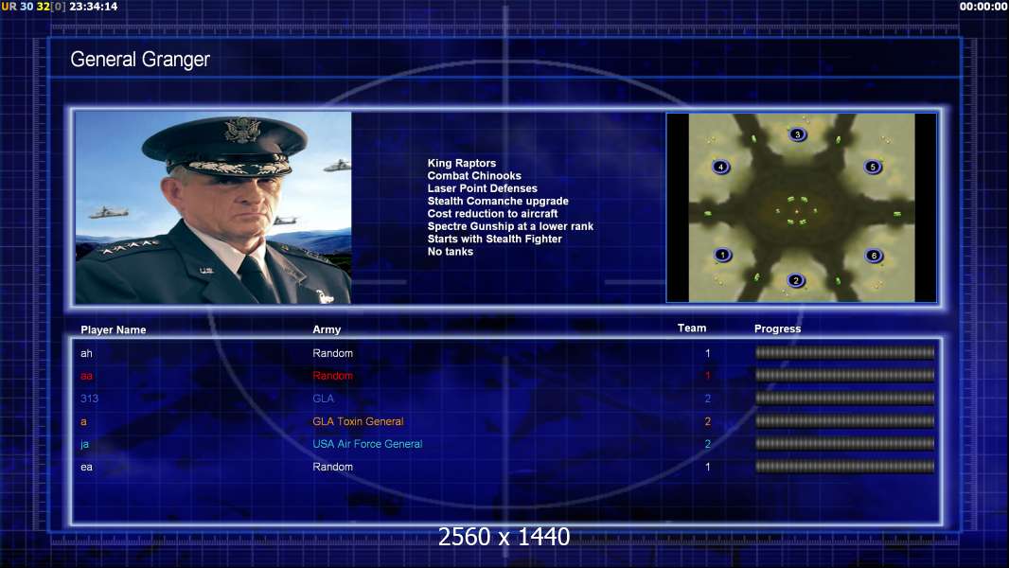Click the 'USA Air Force General' entry
The height and width of the screenshot is (568, 1009).
(367, 444)
